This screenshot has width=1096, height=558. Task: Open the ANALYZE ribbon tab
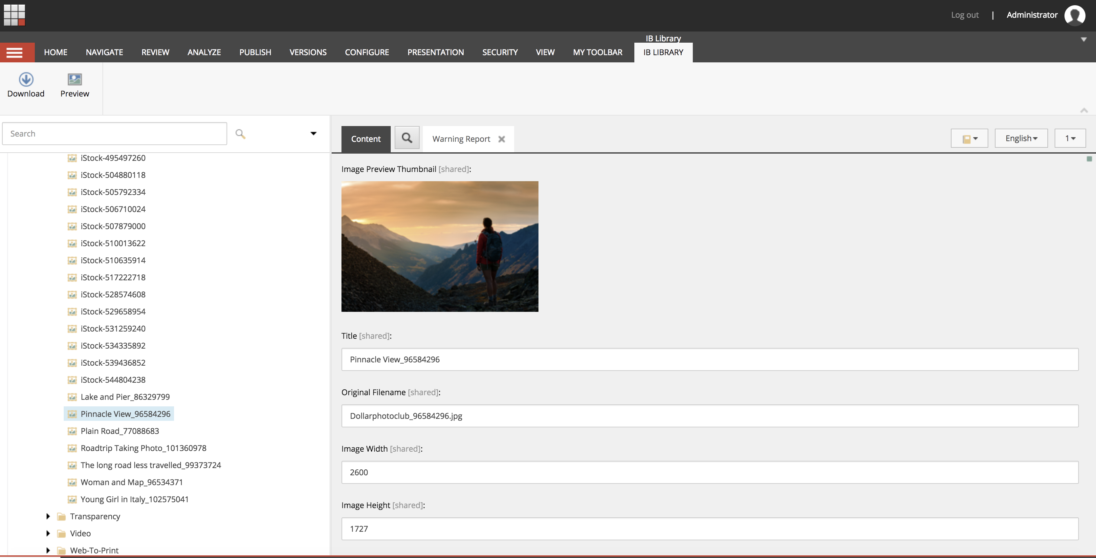pos(204,52)
